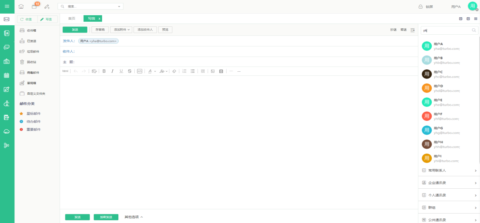The image size is (480, 223).
Task: Insert an ordered numbered list
Action: pyautogui.click(x=184, y=71)
